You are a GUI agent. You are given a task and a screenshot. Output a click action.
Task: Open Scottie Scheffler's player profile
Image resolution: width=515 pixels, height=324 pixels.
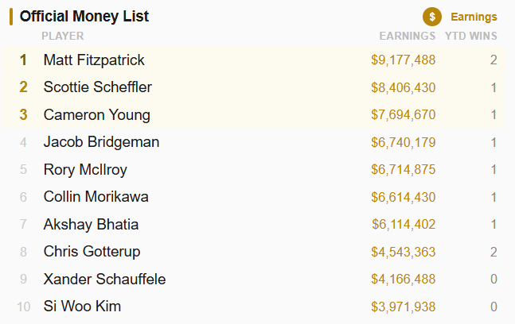pos(97,87)
